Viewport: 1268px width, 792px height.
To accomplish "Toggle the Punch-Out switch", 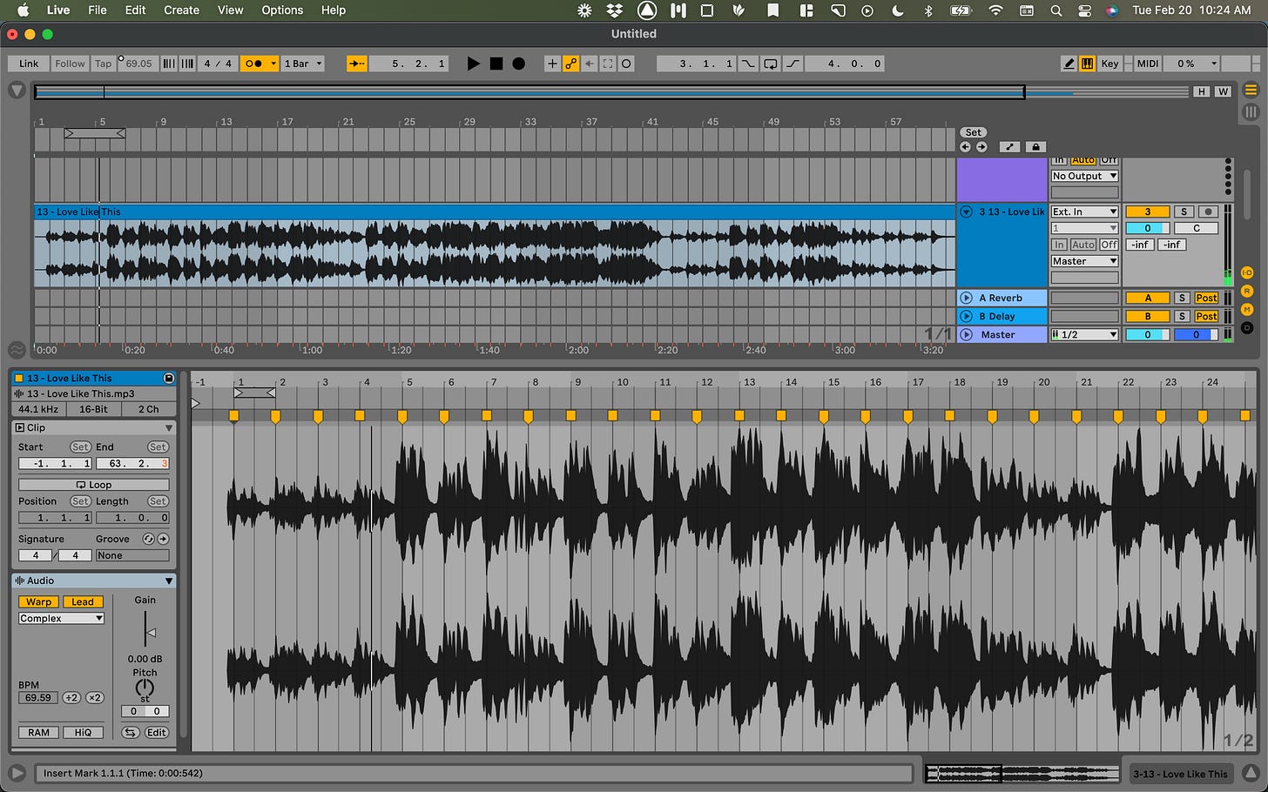I will [793, 64].
